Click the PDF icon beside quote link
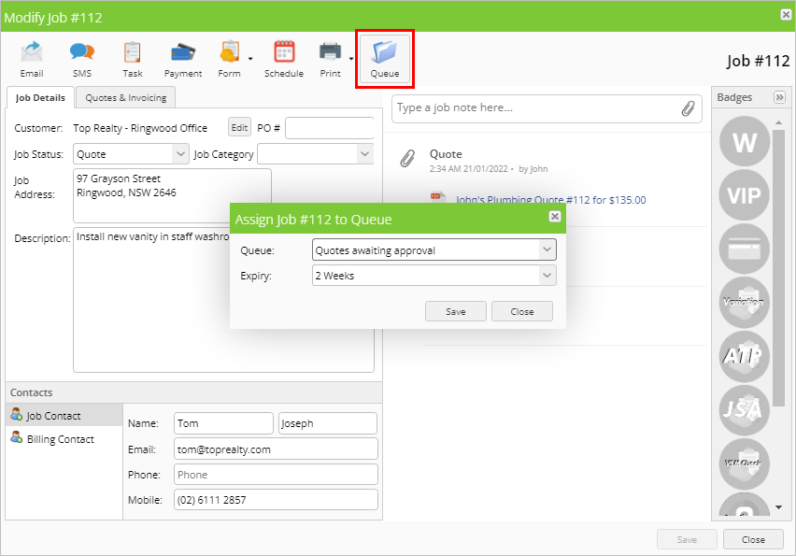The height and width of the screenshot is (556, 796). click(438, 196)
